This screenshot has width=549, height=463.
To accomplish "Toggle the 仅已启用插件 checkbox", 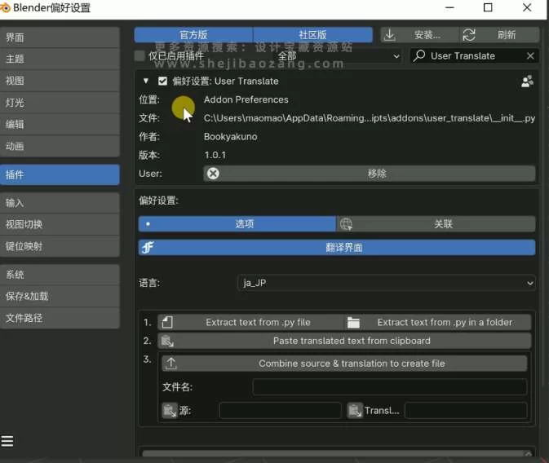I will point(139,56).
